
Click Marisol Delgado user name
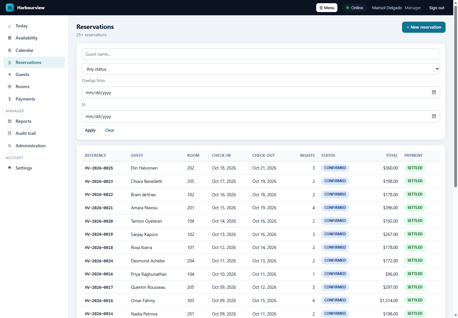[387, 8]
